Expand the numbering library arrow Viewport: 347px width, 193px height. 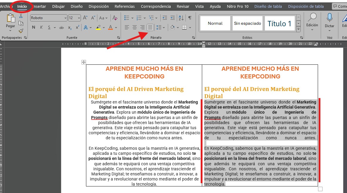[x=145, y=18]
